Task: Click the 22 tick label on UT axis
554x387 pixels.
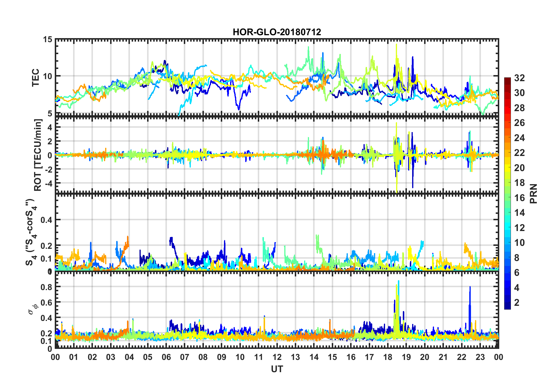Action: click(x=462, y=357)
